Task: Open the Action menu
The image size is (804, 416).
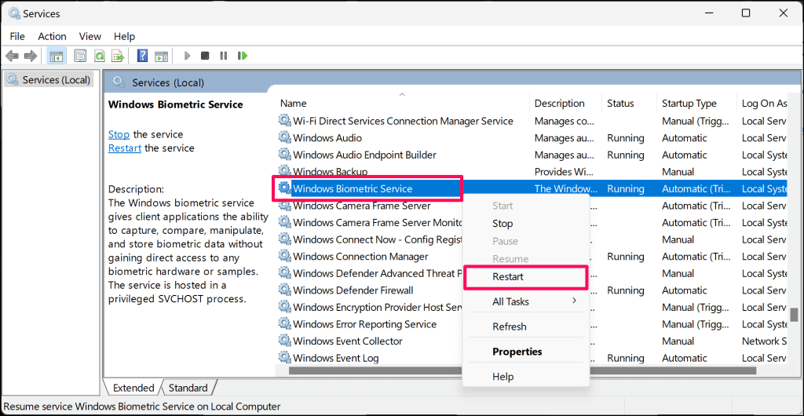Action: click(52, 36)
